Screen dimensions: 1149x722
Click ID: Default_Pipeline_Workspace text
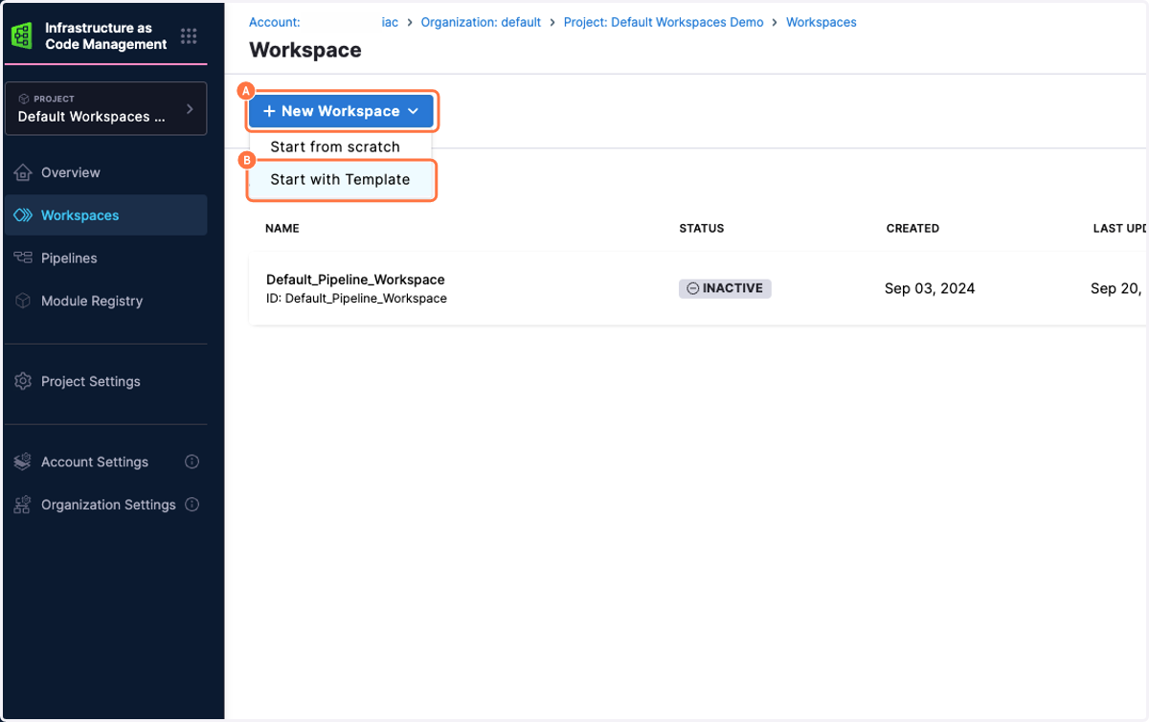click(356, 299)
